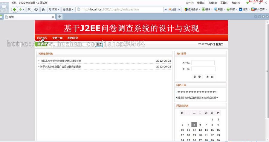269x142 pixels.
Task: Open the 翻译 translate tool
Action: (x=206, y=9)
